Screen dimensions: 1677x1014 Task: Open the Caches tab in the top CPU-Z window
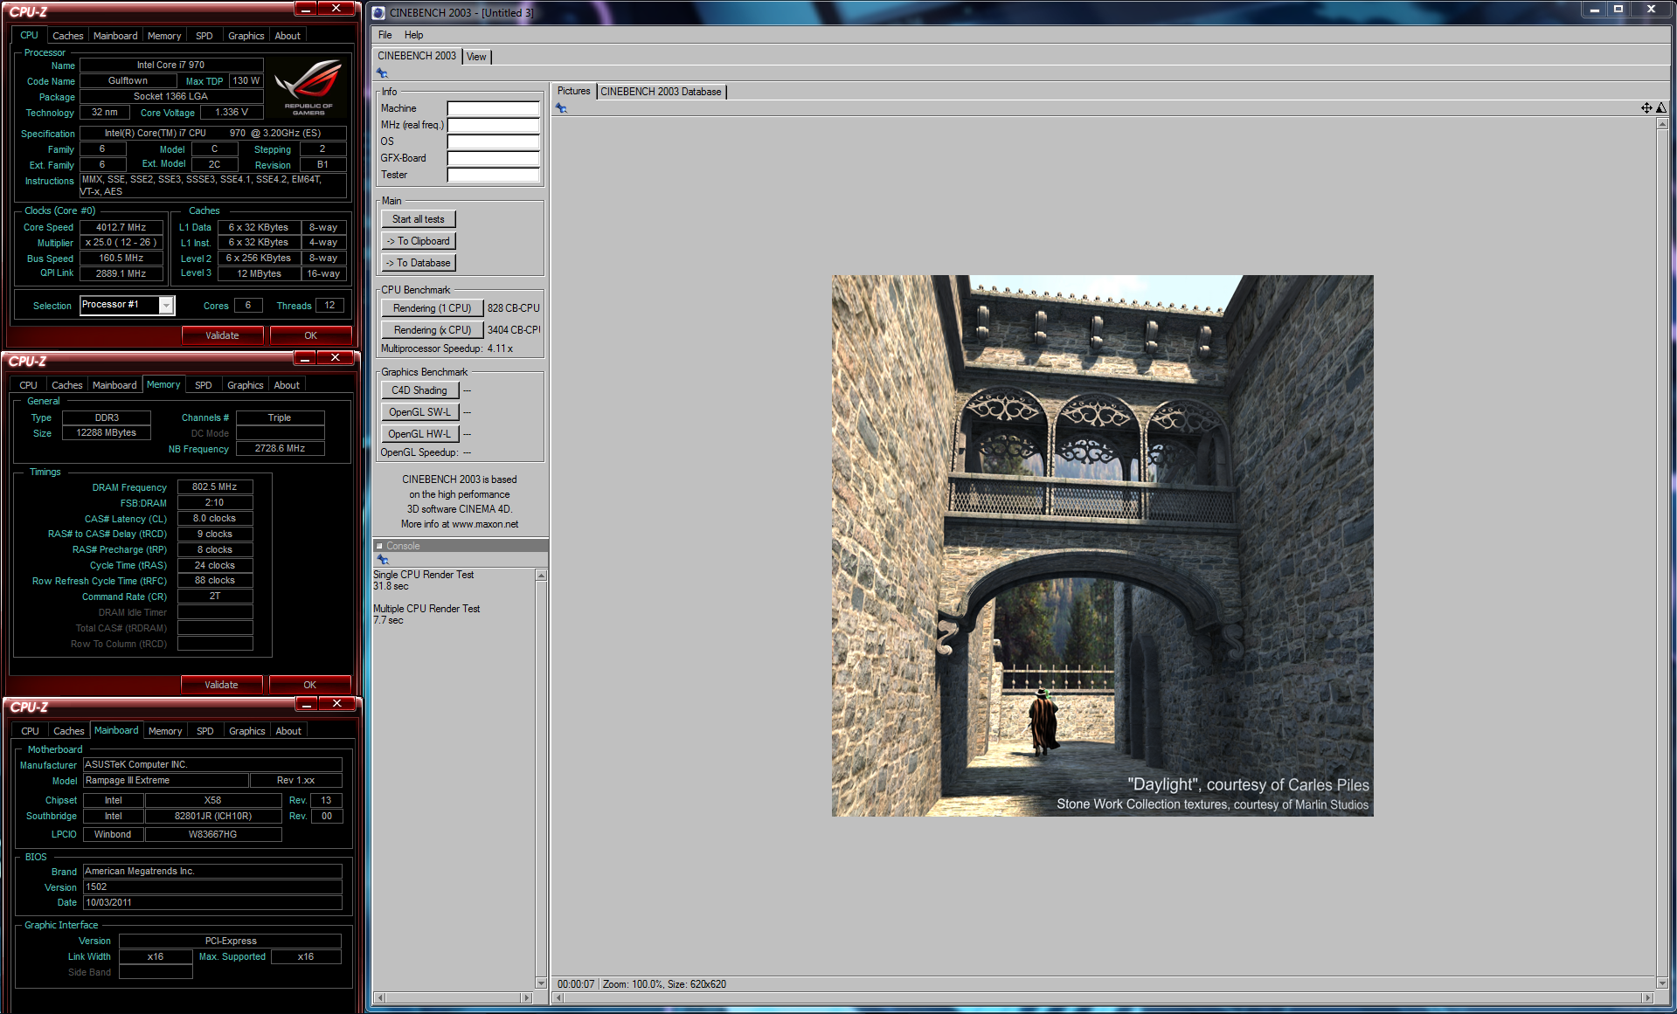[68, 36]
